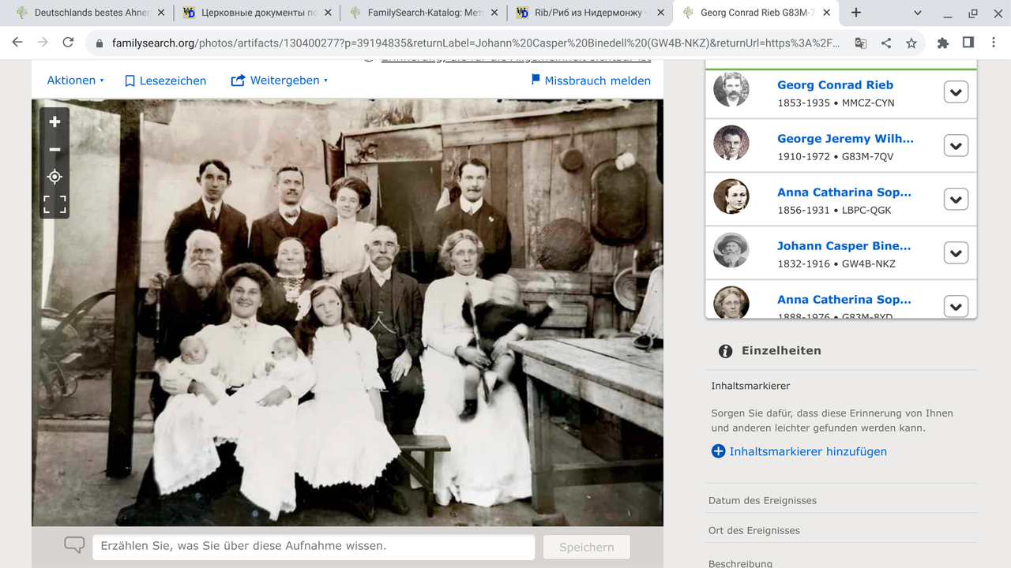Click portrait thumbnail for LBPC-QGK entry

[731, 196]
